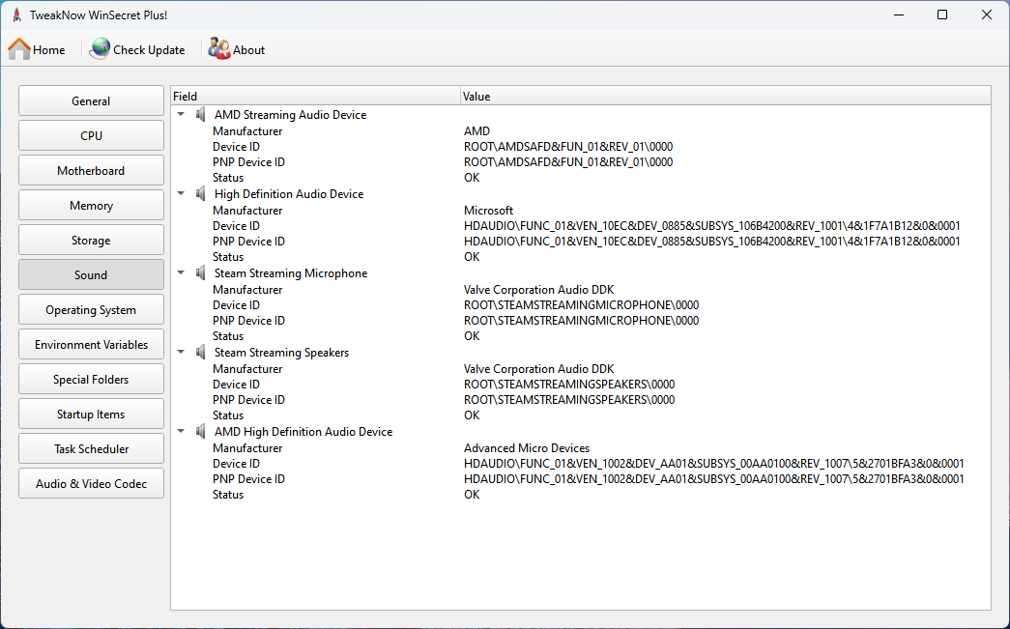Open the CPU section
The height and width of the screenshot is (629, 1010).
(91, 136)
